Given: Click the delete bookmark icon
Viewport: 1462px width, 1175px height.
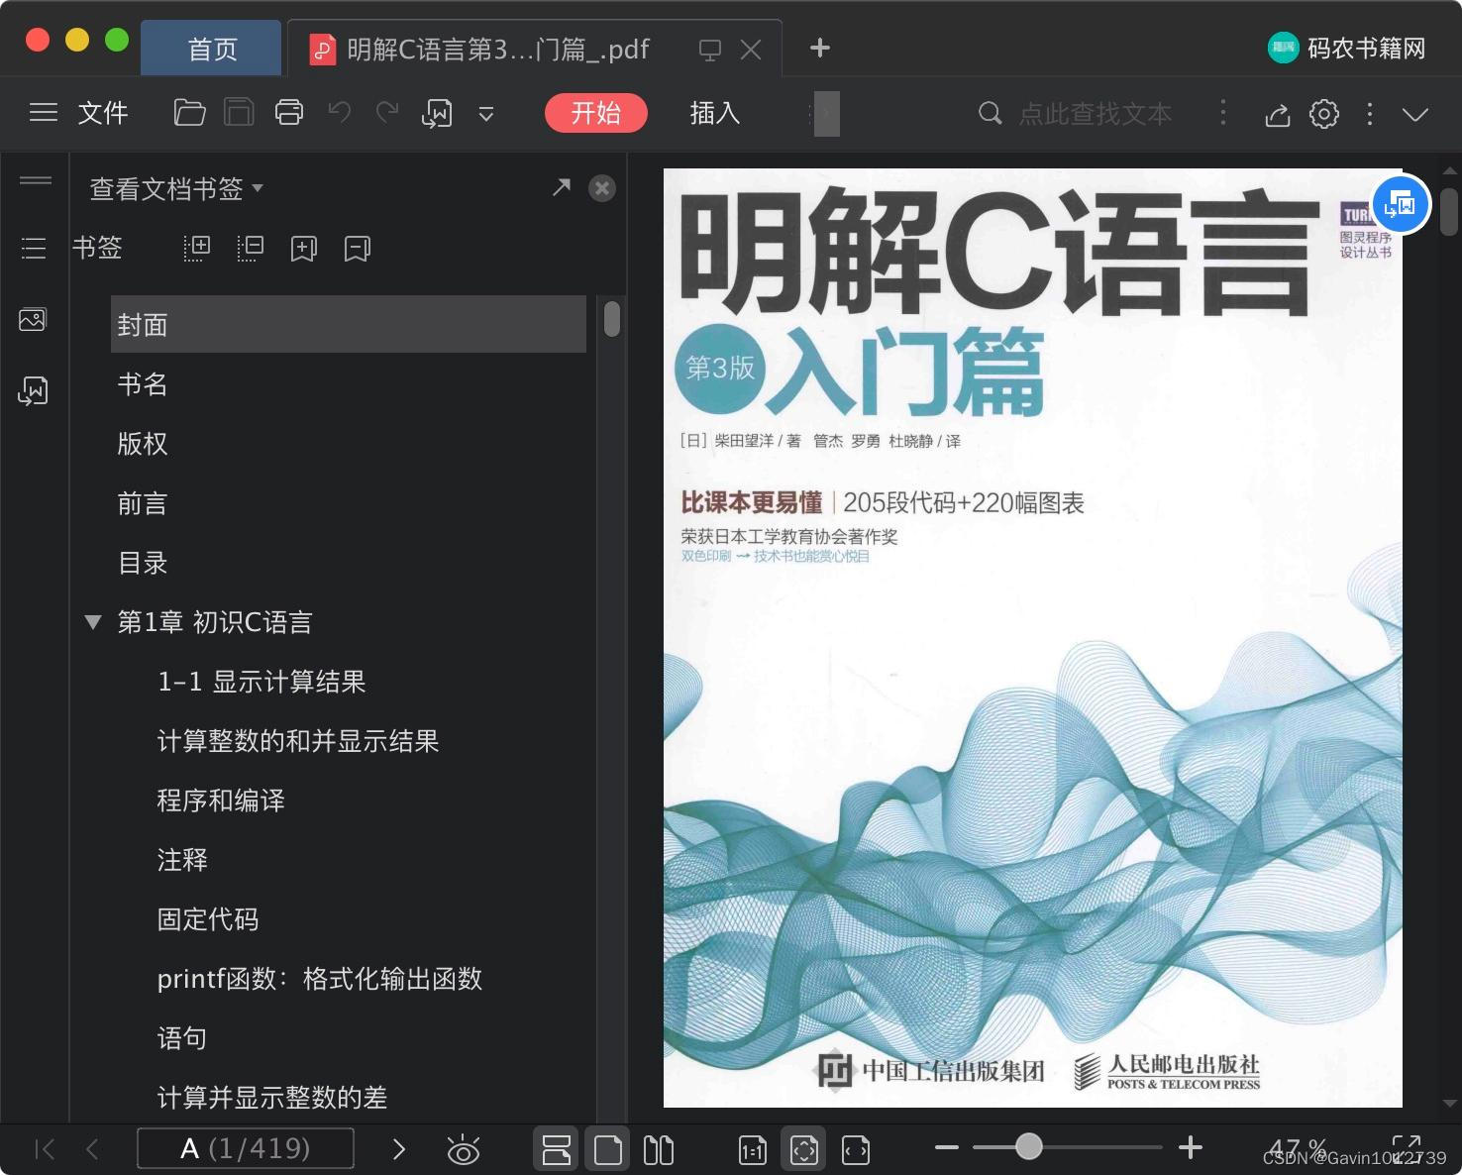Looking at the screenshot, I should 358,249.
